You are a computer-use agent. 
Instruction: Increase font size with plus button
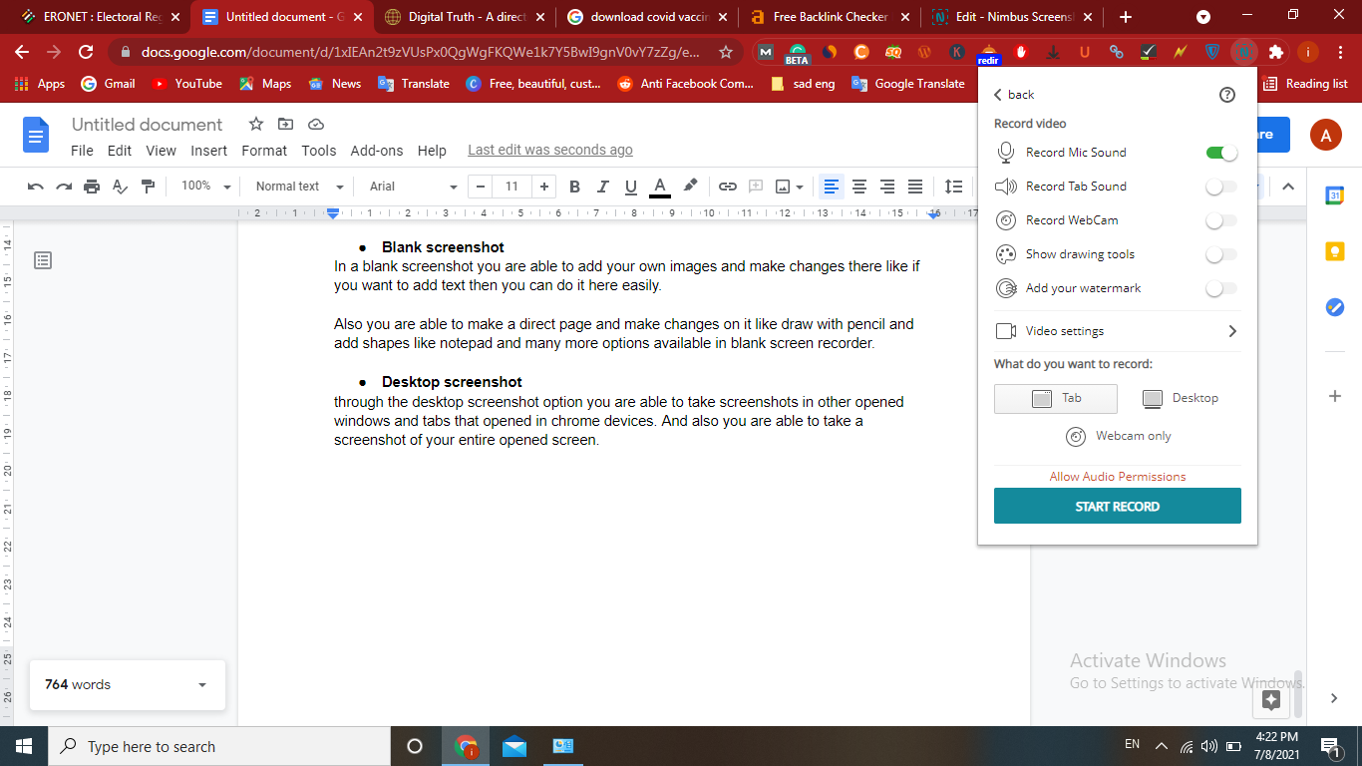pyautogui.click(x=543, y=187)
